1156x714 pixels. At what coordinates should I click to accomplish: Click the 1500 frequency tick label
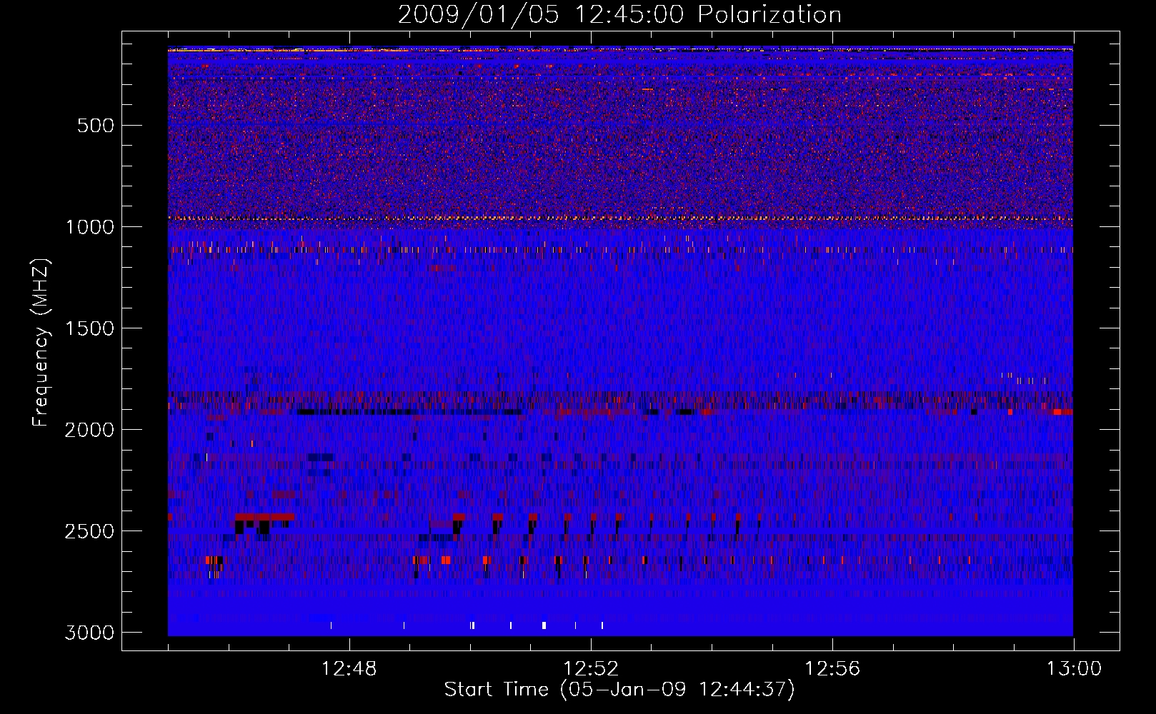[89, 328]
